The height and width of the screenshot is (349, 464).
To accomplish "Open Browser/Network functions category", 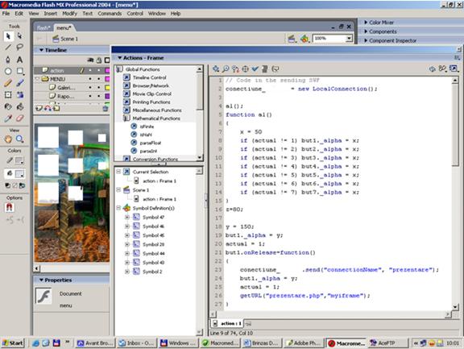I will pyautogui.click(x=151, y=86).
